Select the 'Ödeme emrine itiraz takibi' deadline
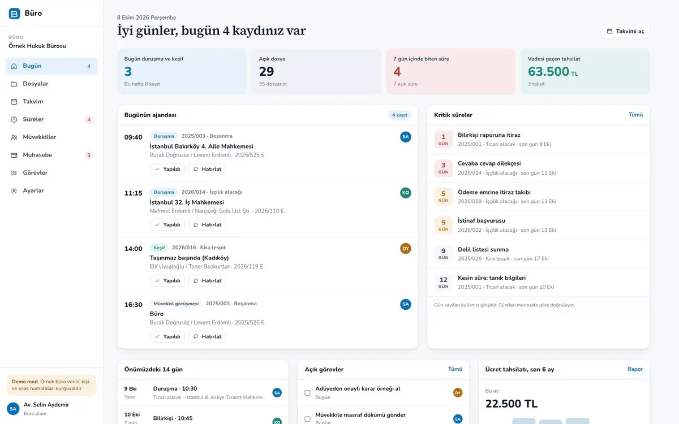 [x=538, y=197]
